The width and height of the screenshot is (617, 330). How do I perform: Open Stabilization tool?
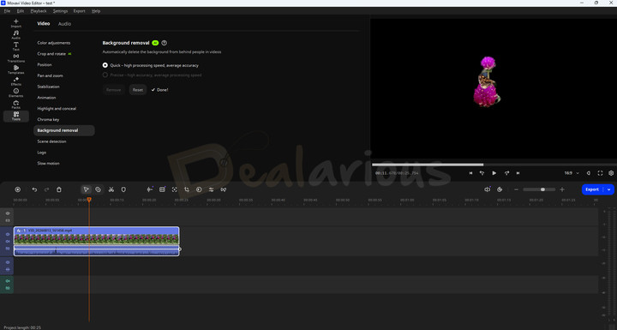pos(48,87)
